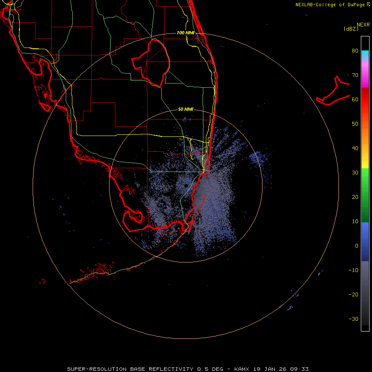
Task: Click the 100 NMI range ring label
Action: pyautogui.click(x=186, y=33)
